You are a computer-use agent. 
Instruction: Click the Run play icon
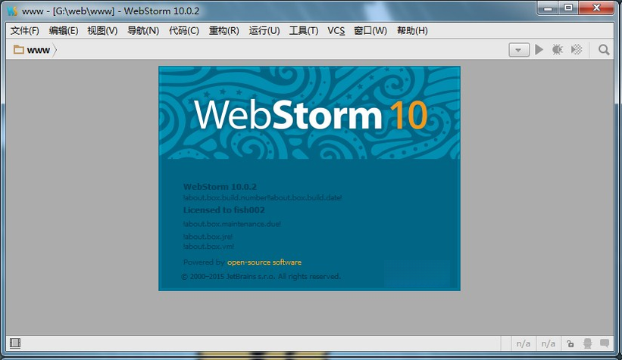coord(539,49)
